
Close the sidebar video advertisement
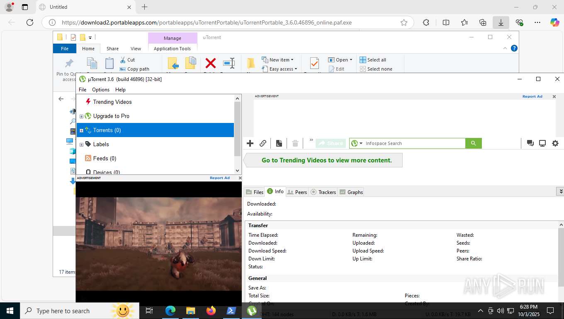click(x=240, y=178)
